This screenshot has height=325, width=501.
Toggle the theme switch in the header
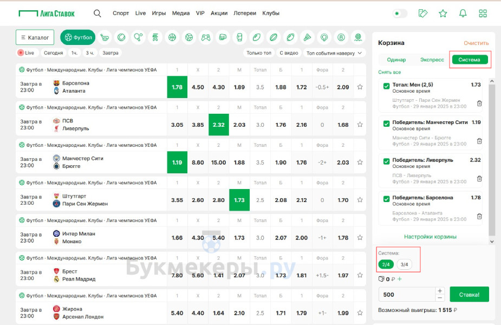point(400,14)
